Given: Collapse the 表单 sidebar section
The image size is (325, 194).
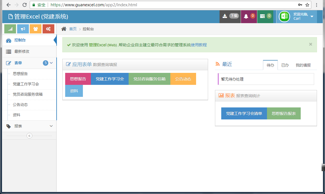Looking at the screenshot, I should pos(29,63).
